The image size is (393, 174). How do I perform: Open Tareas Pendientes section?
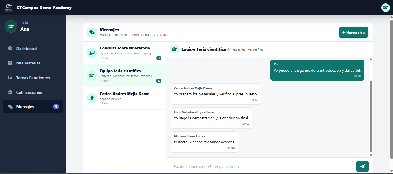pos(33,78)
